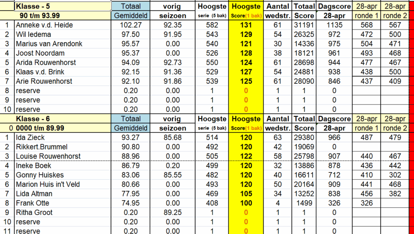Click Frank Otte's highest score 100
The height and width of the screenshot is (234, 414).
246,203
